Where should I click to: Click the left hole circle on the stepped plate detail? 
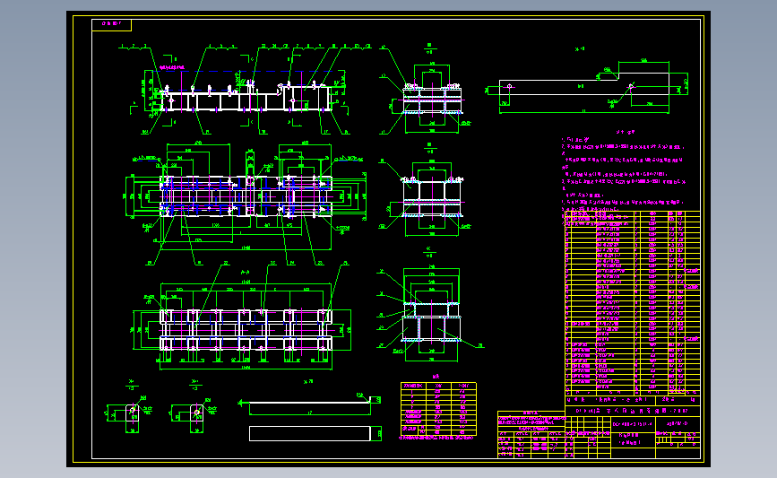point(509,87)
